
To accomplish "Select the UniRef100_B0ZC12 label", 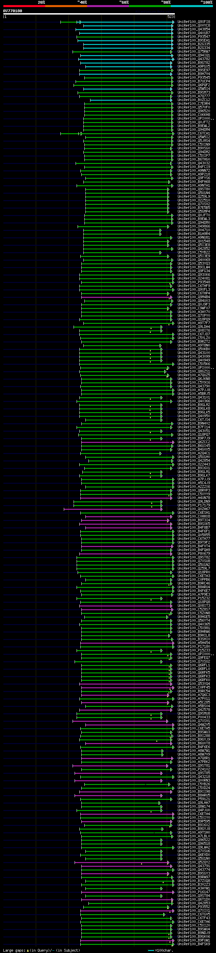I will (x=193, y=100).
